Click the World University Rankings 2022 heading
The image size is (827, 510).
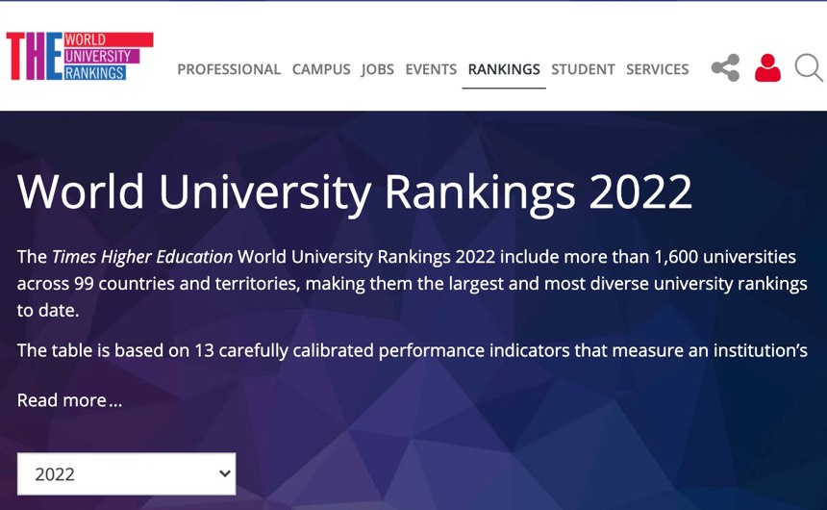355,192
